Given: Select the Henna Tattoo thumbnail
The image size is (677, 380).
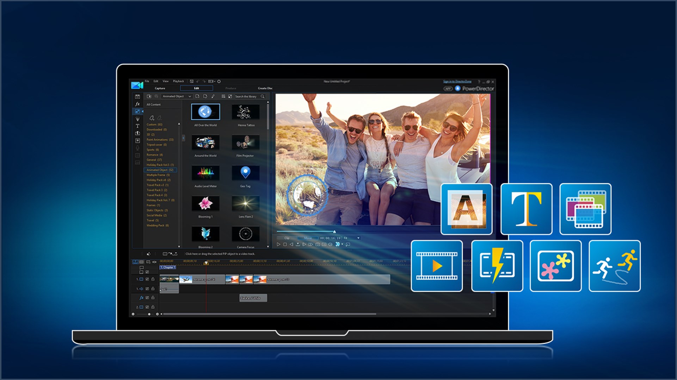Looking at the screenshot, I should [x=246, y=112].
